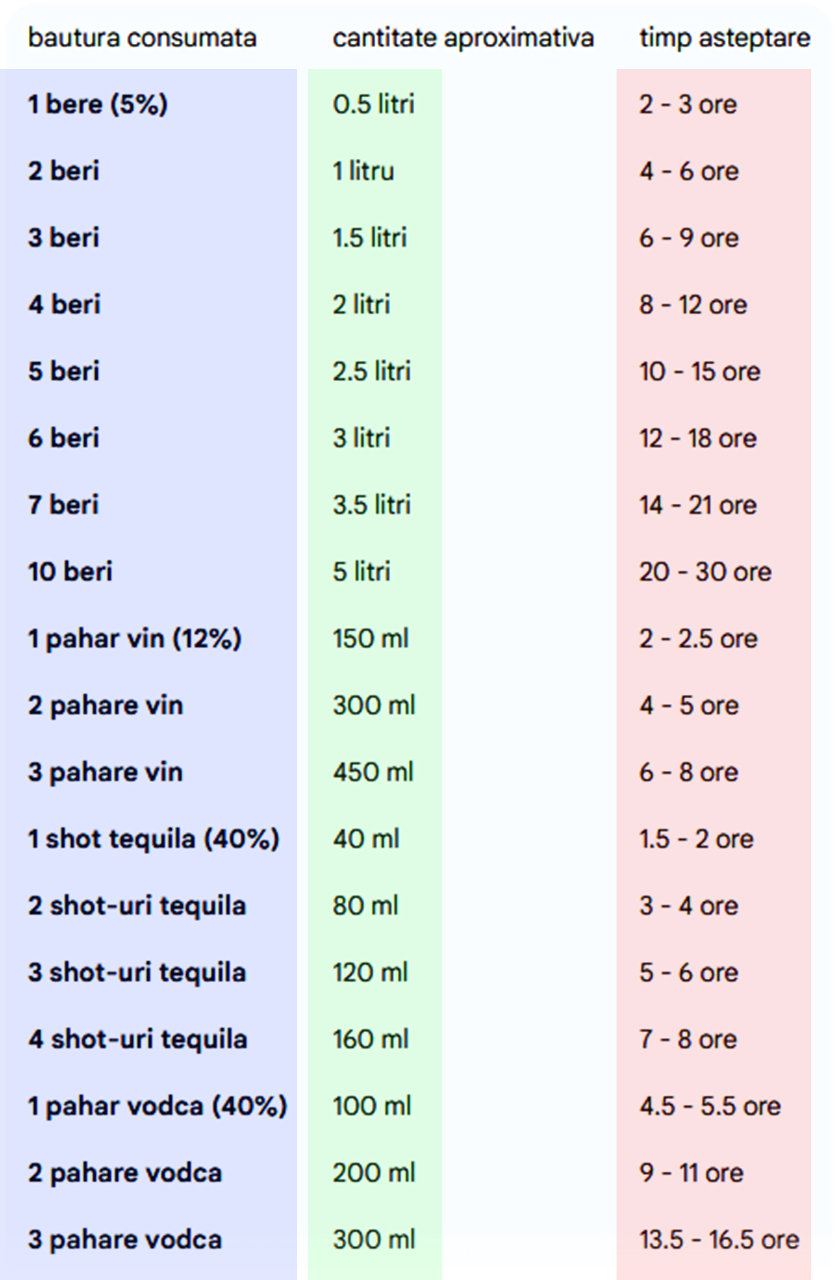Select the '13.5 - 16.5 ore' cell
838x1280 pixels.
click(x=719, y=1239)
